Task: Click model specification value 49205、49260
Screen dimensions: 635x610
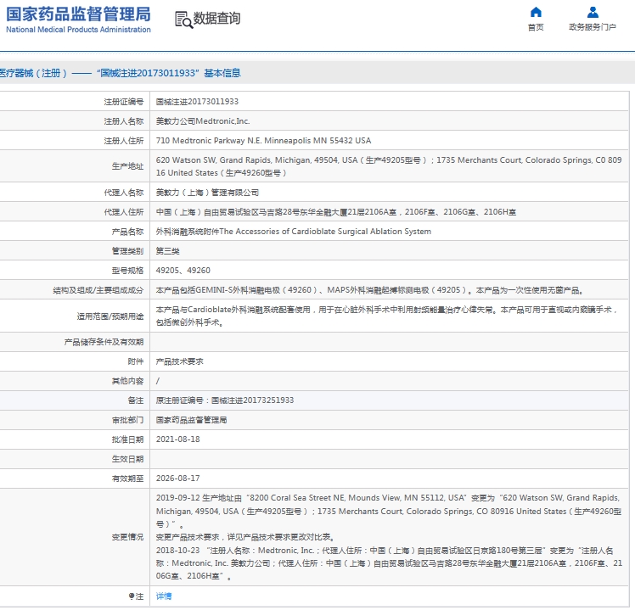Action: coord(183,271)
